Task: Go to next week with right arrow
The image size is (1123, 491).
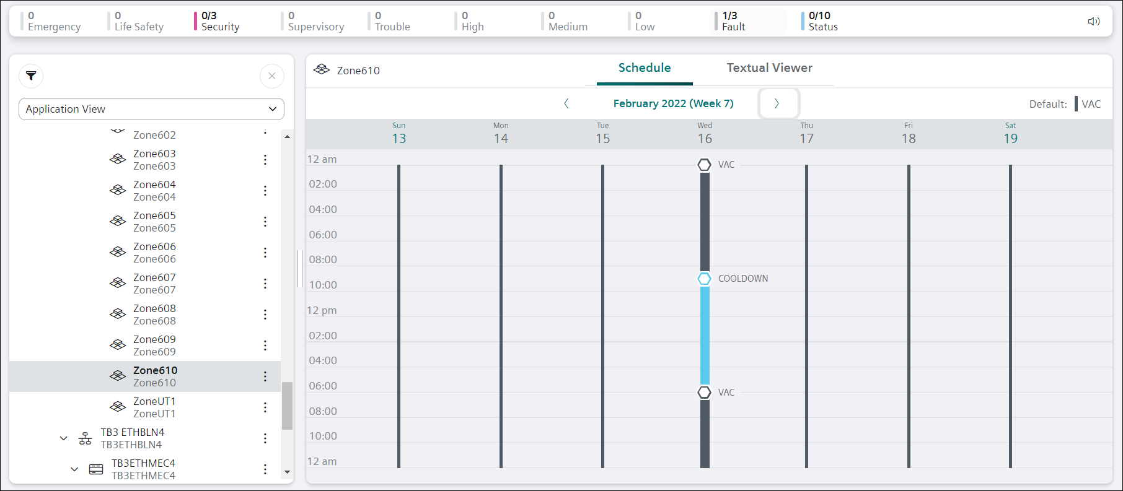Action: click(x=777, y=103)
